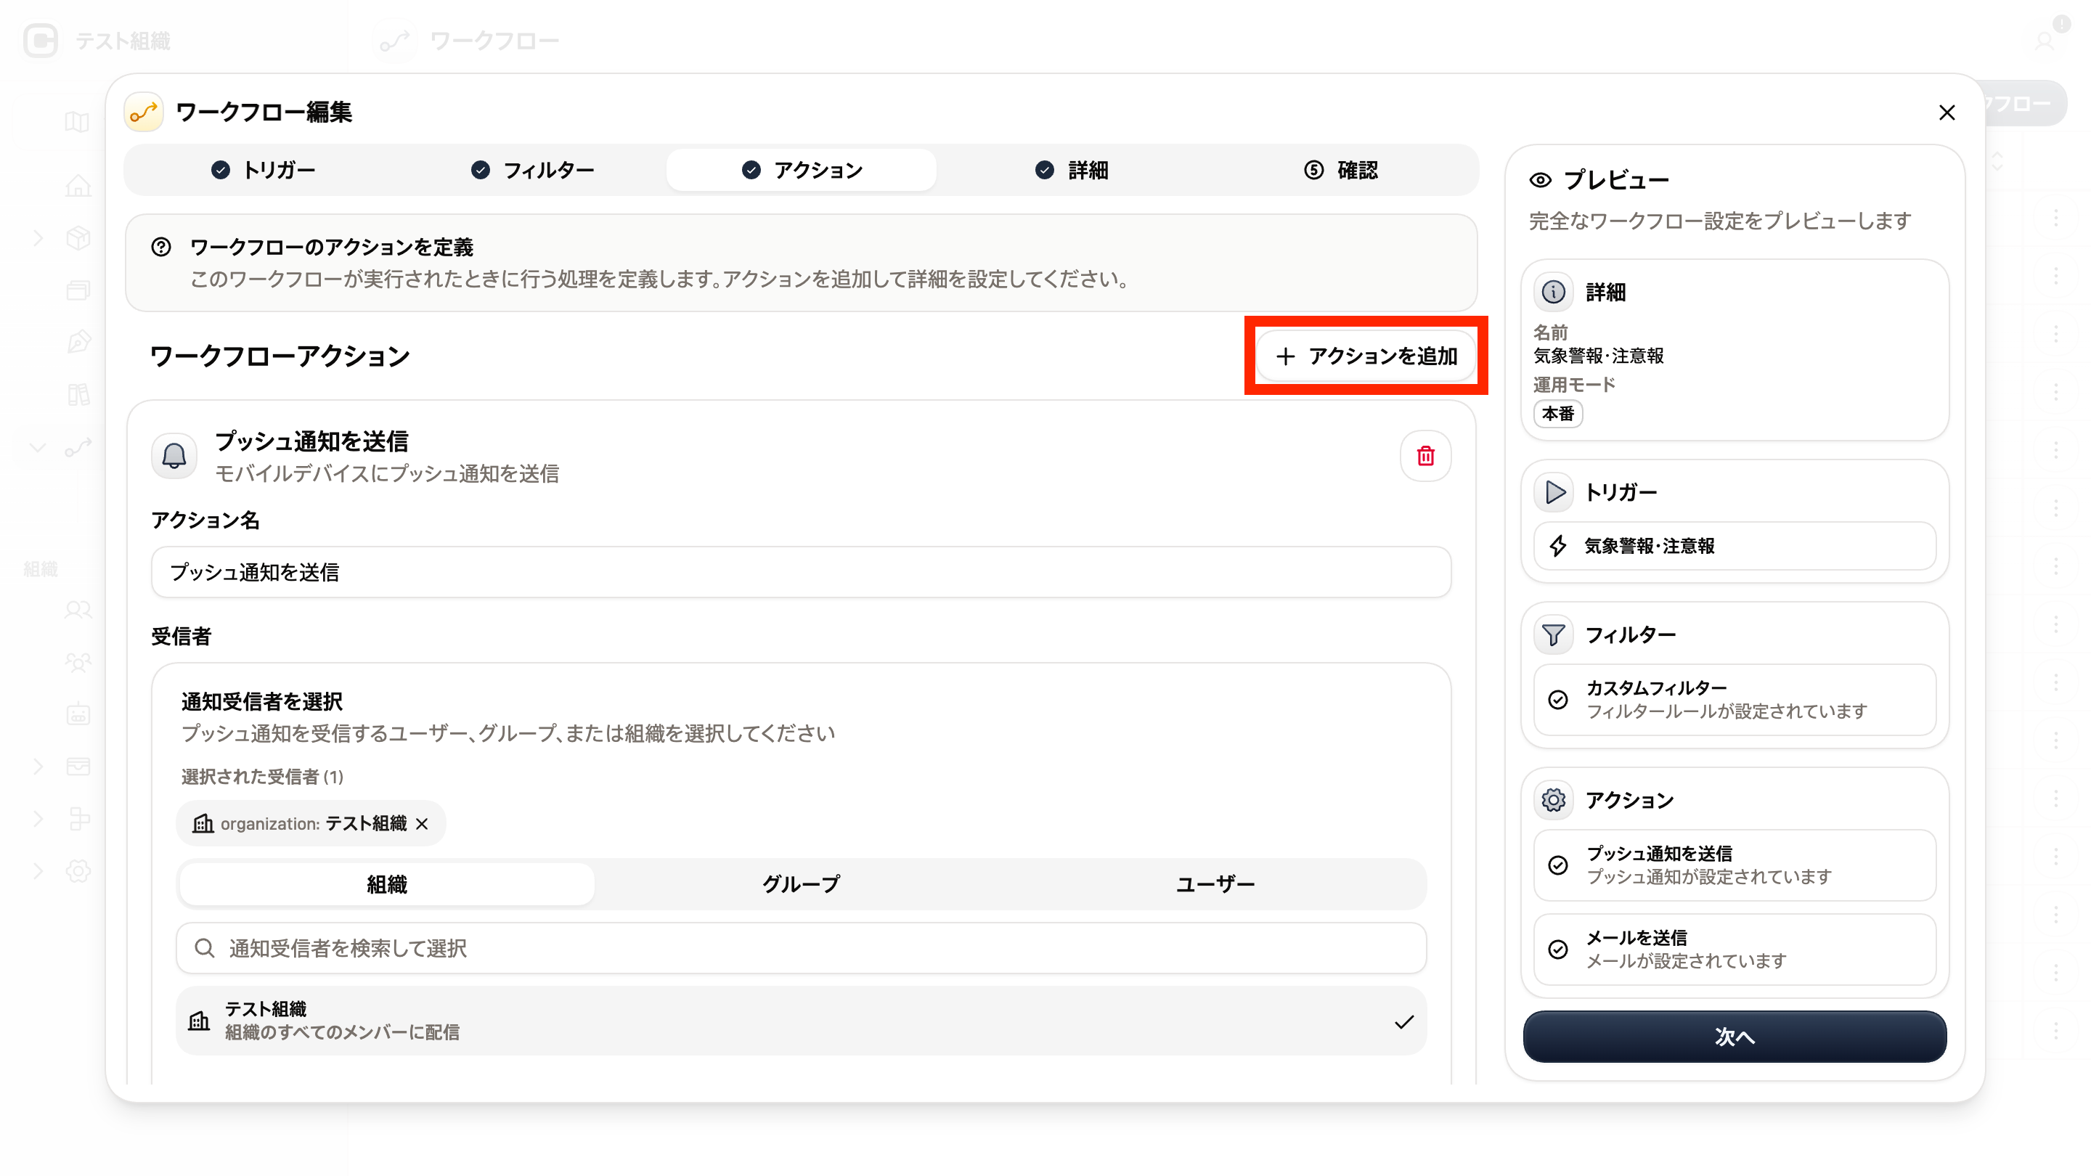The width and height of the screenshot is (2091, 1176).
Task: Go to the トリガー step
Action: click(x=263, y=171)
